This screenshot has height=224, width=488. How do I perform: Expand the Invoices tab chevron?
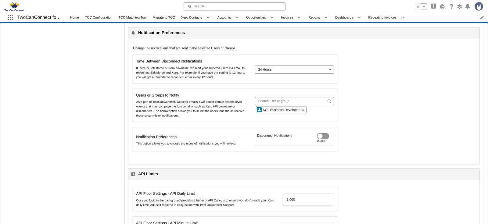(299, 17)
